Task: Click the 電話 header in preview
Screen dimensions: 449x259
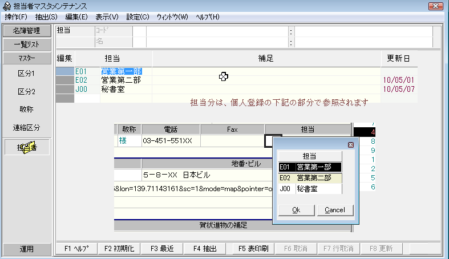Action: (171, 129)
